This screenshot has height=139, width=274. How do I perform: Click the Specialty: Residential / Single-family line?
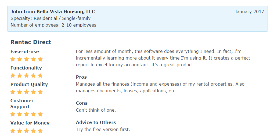click(51, 18)
